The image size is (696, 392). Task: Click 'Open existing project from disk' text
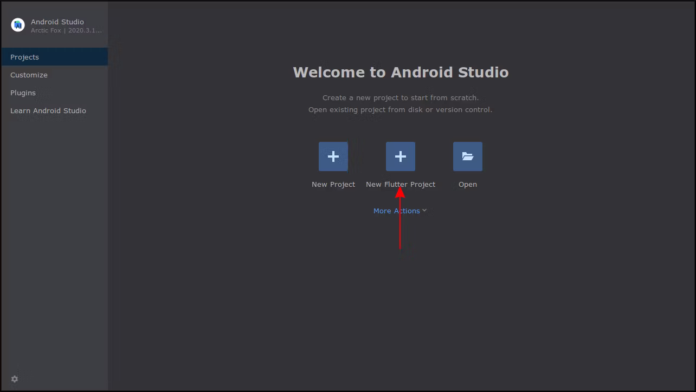pyautogui.click(x=401, y=109)
